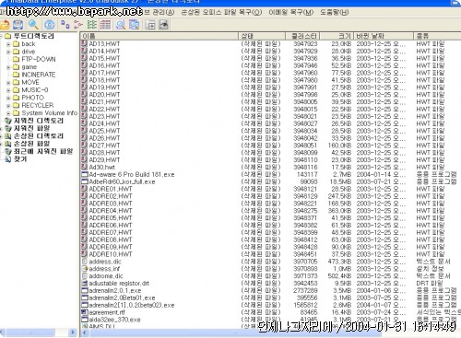This screenshot has width=461, height=338.
Task: Click the 지워진 디렉토리 recycle icon
Action: [x=8, y=121]
